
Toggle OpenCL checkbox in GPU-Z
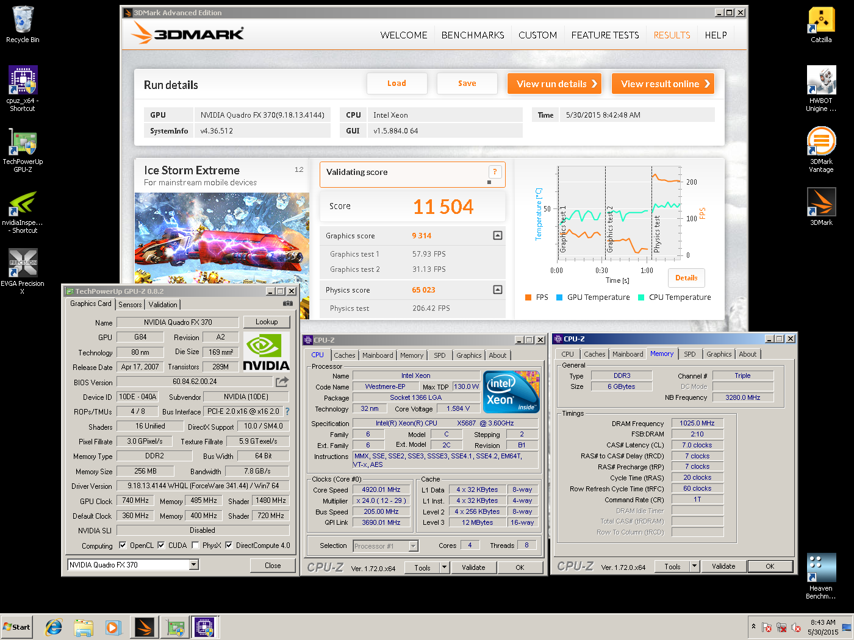[x=123, y=545]
